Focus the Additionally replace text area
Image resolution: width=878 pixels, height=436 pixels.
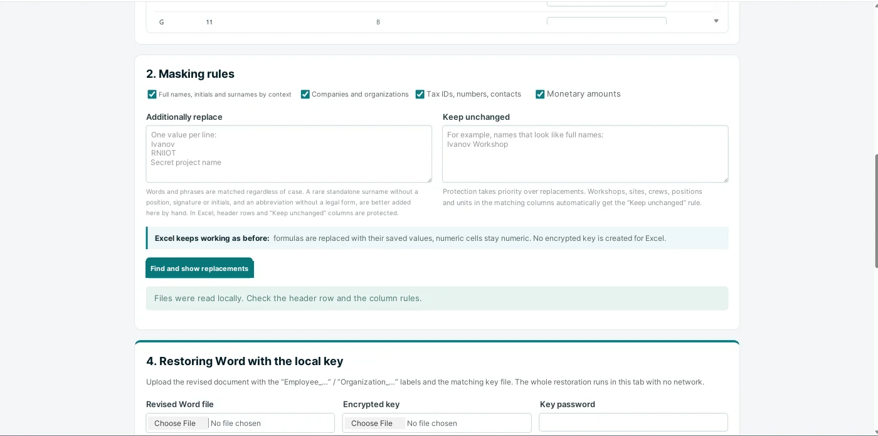coord(289,154)
